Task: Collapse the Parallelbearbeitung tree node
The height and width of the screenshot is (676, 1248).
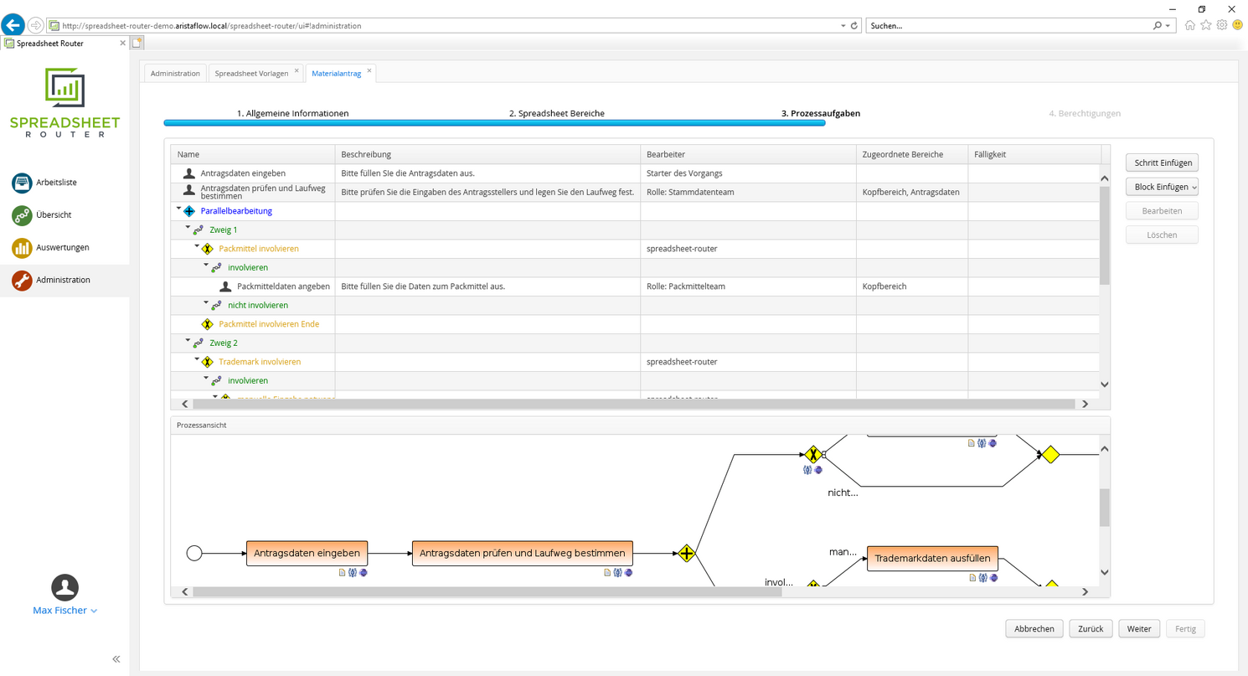Action: coord(179,209)
